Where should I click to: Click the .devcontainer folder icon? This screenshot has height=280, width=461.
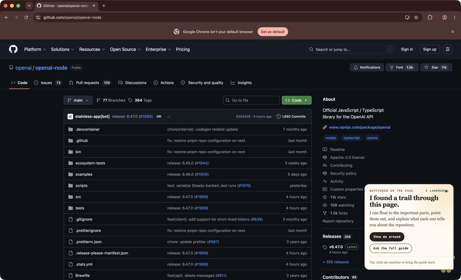[x=71, y=129]
